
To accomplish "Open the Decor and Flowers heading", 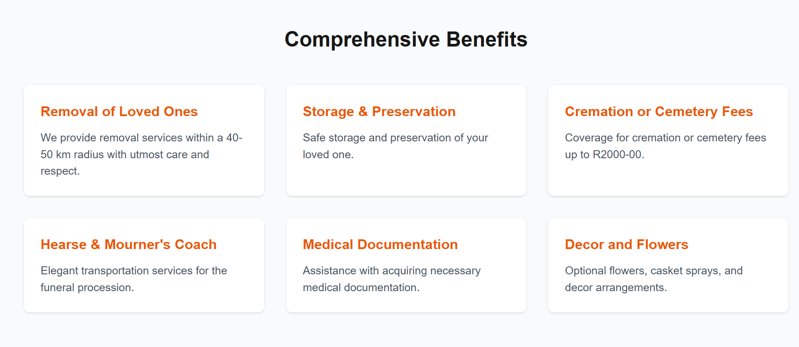I will coord(627,244).
